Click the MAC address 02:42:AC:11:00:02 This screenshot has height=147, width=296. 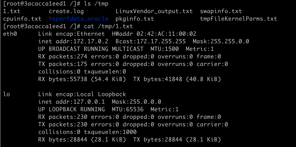pos(166,34)
